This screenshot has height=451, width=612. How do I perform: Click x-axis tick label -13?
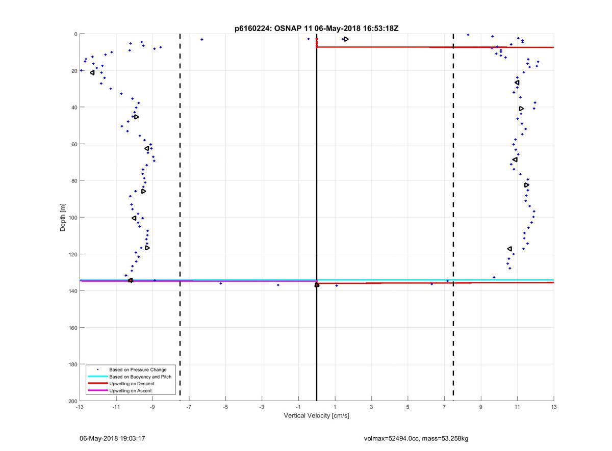[x=80, y=407]
